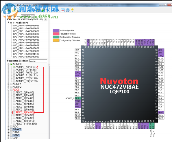Click the module list scrollbar up arrow
This screenshot has width=172, height=144.
(49, 64)
